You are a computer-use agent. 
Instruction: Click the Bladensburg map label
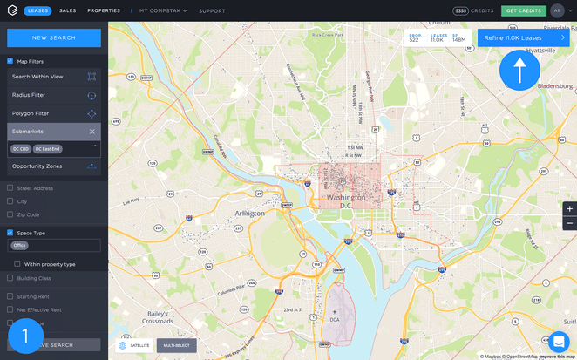pyautogui.click(x=555, y=85)
